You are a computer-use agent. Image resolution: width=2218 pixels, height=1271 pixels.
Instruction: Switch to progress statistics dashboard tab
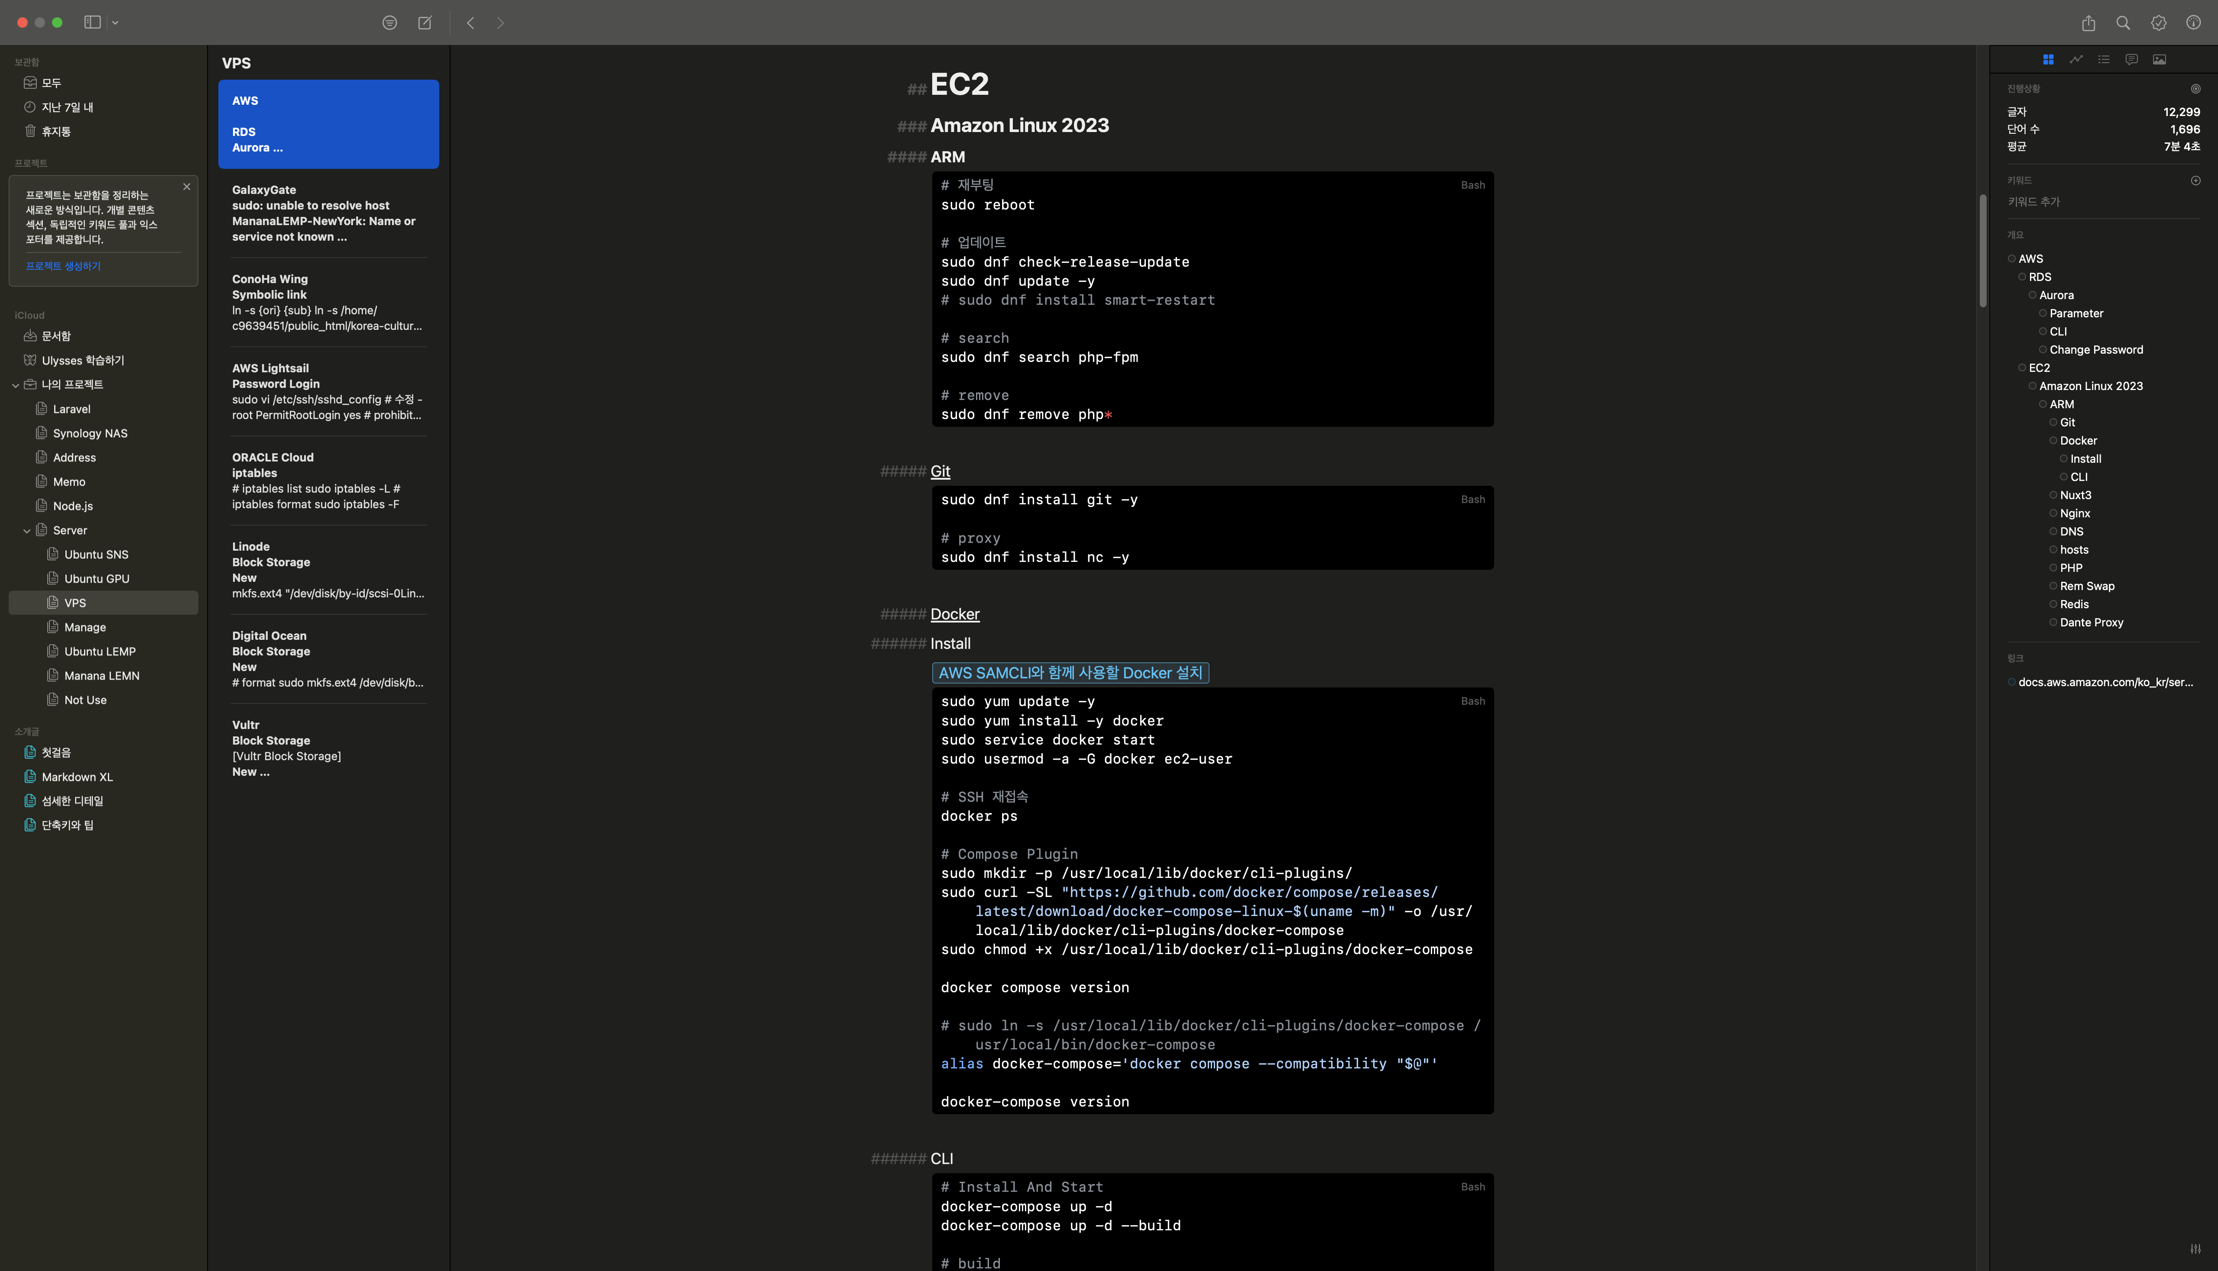[x=2075, y=59]
